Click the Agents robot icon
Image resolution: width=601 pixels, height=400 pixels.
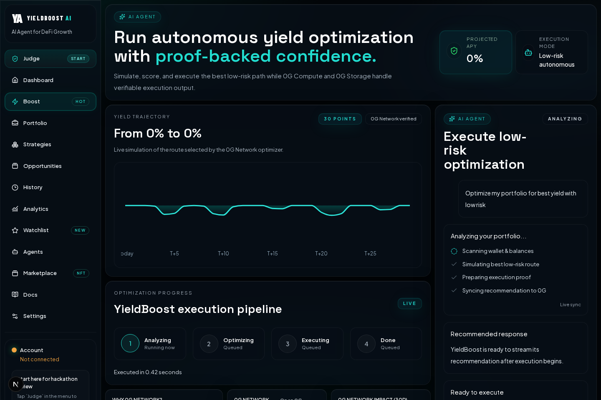coord(15,252)
